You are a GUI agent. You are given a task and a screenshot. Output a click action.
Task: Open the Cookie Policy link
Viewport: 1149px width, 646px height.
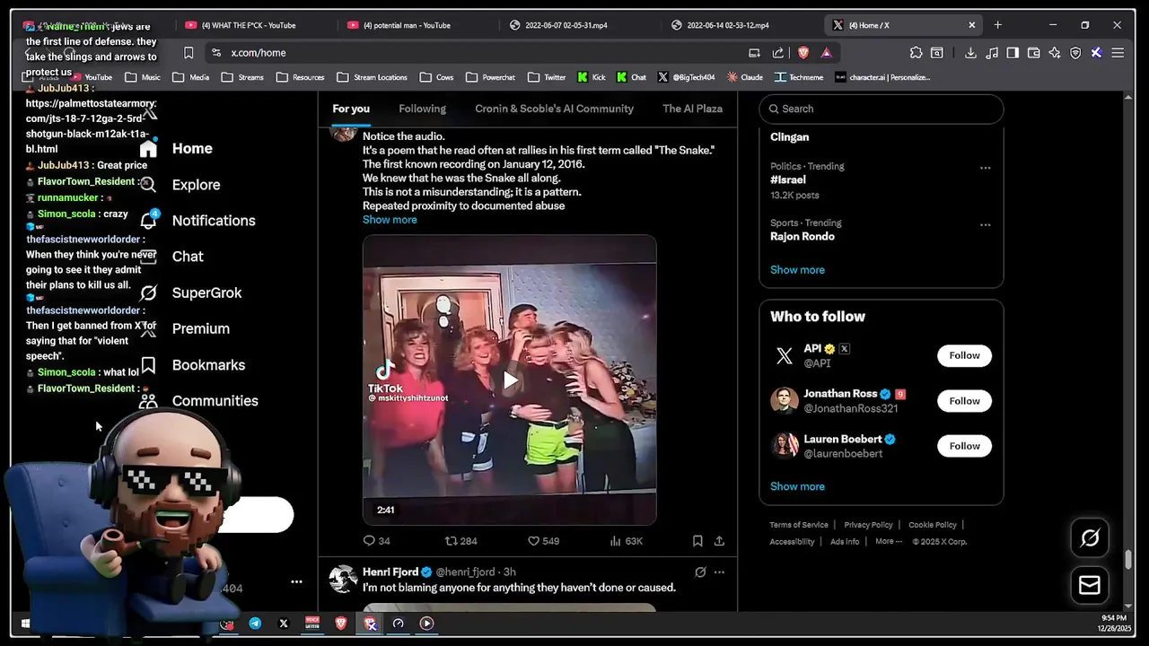pyautogui.click(x=933, y=525)
